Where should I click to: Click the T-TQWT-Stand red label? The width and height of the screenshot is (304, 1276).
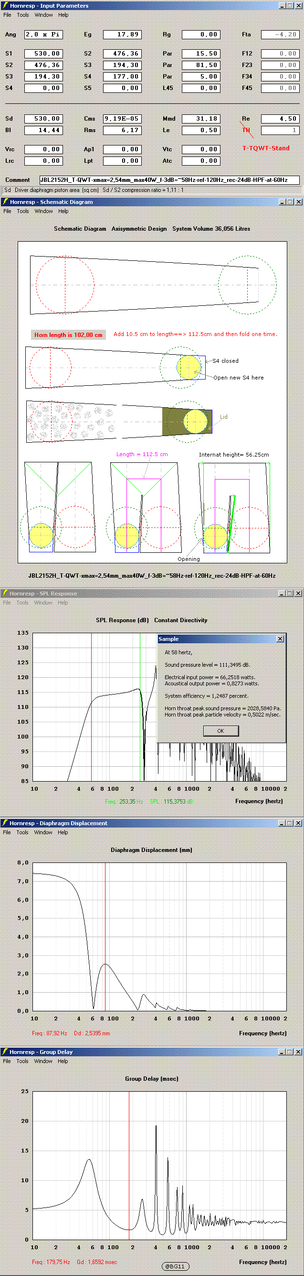pos(266,148)
